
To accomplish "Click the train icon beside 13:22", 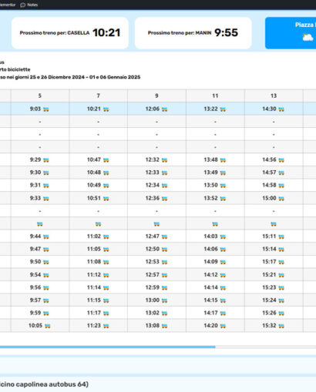I will coord(223,109).
